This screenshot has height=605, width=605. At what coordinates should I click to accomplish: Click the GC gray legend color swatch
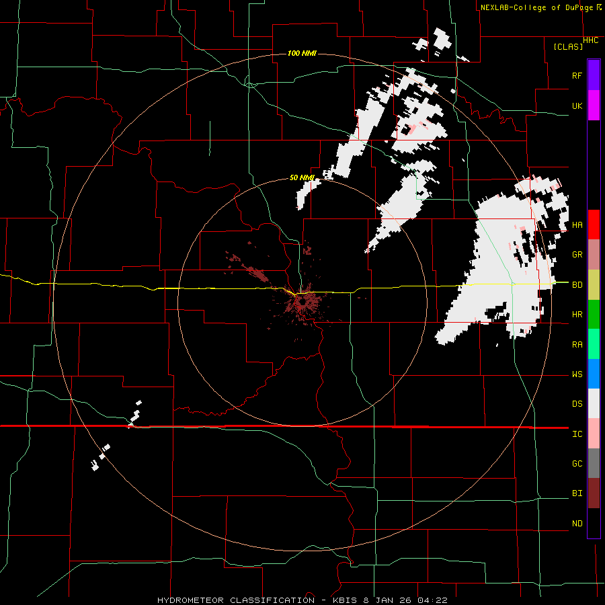594,463
